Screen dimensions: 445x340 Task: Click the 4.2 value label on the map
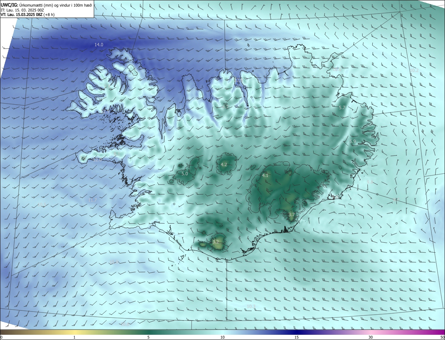click(224, 165)
